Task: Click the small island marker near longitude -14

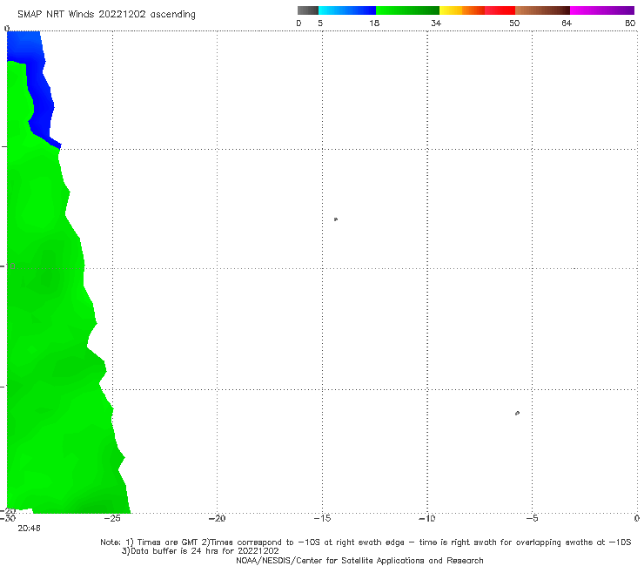Action: coord(336,219)
